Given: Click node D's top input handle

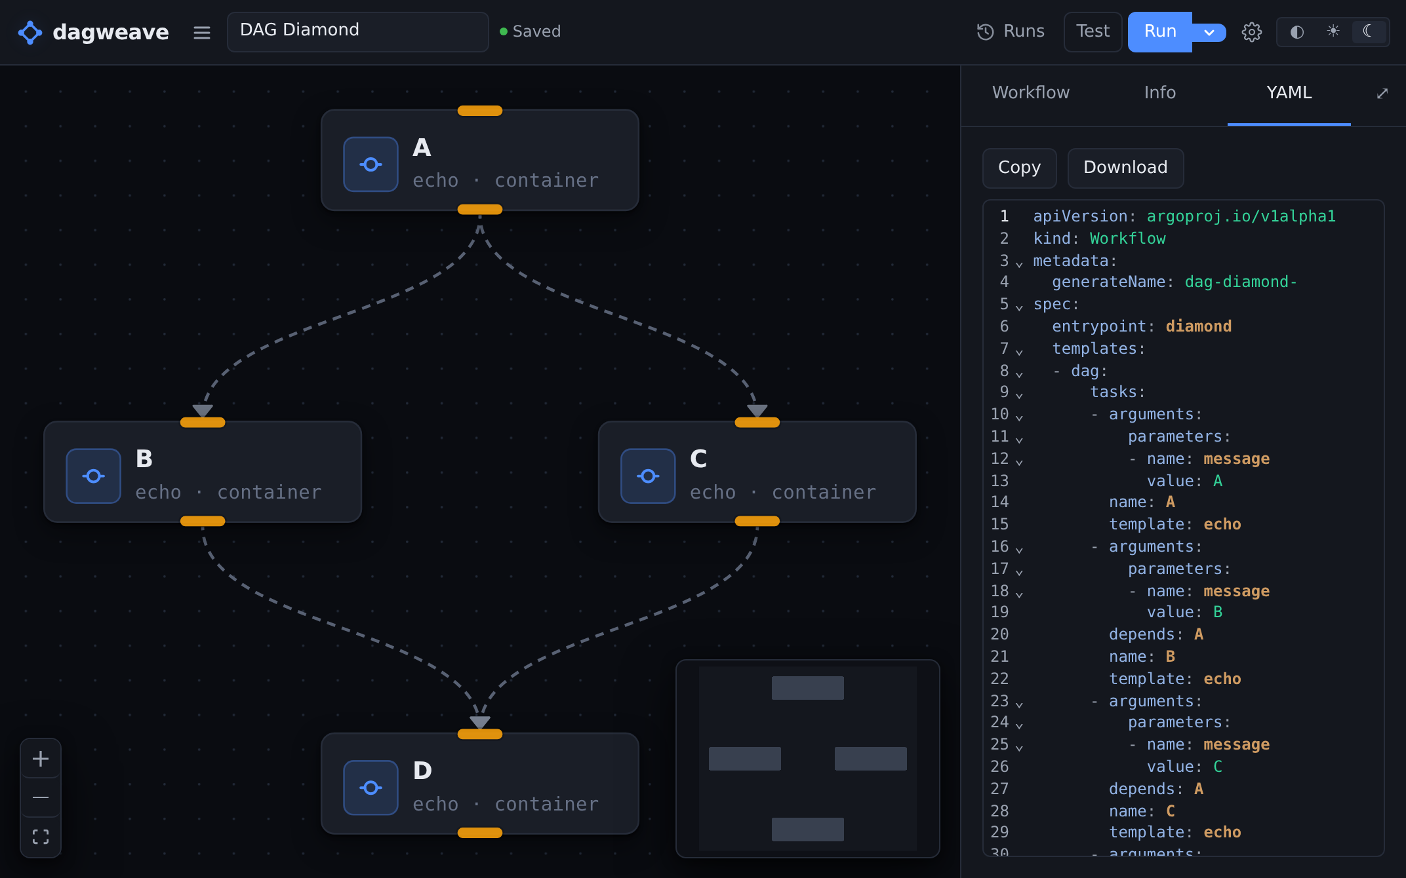Looking at the screenshot, I should (x=480, y=735).
